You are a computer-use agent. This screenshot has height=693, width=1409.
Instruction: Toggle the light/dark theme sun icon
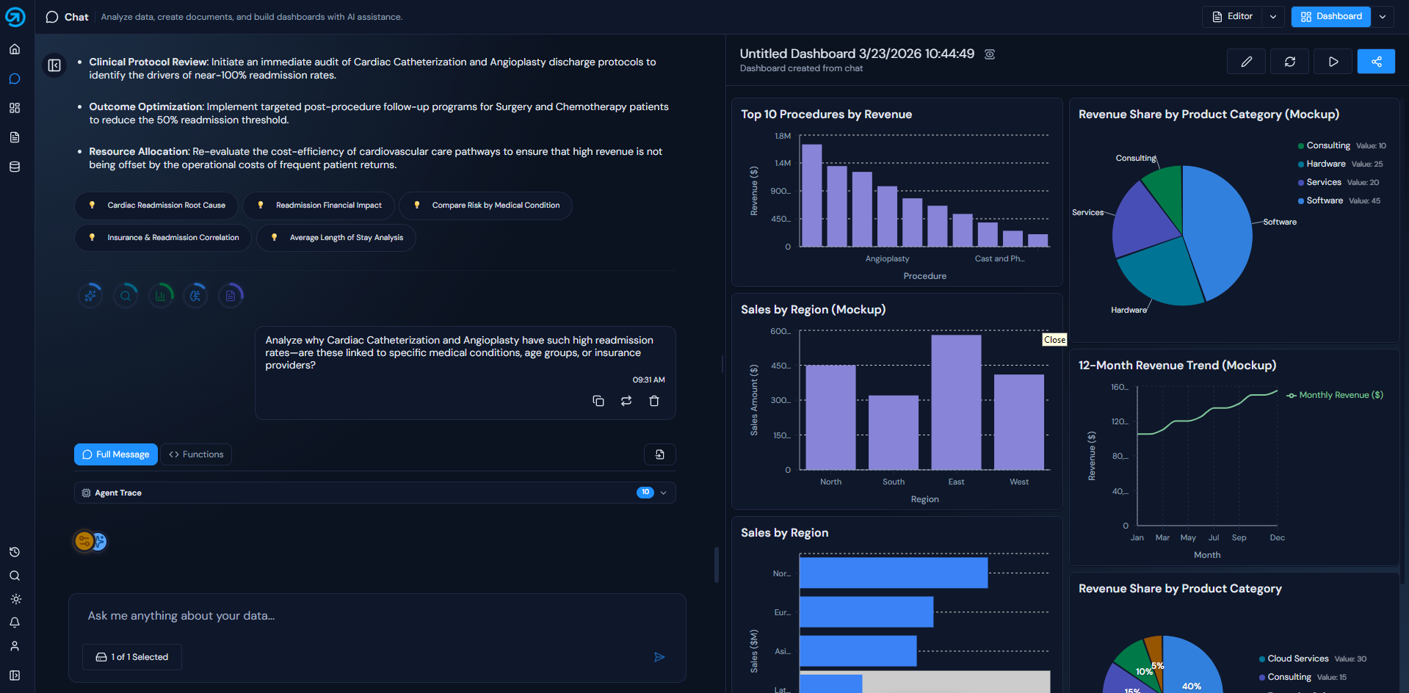[15, 599]
